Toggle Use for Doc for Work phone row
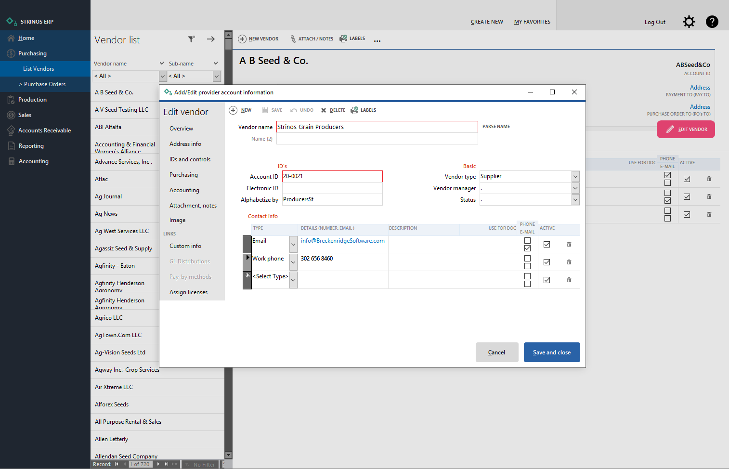This screenshot has height=469, width=729. (527, 258)
